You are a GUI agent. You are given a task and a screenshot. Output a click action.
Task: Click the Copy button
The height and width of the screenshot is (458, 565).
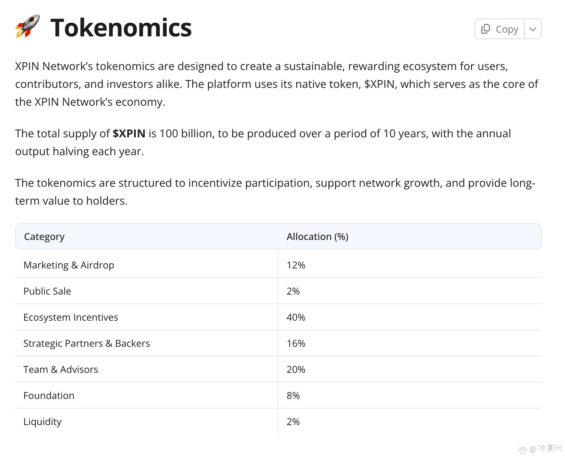pyautogui.click(x=500, y=29)
